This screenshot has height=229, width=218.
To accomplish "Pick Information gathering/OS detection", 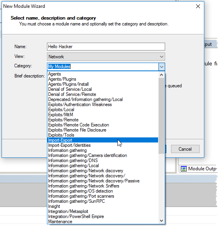I will pos(103,191).
